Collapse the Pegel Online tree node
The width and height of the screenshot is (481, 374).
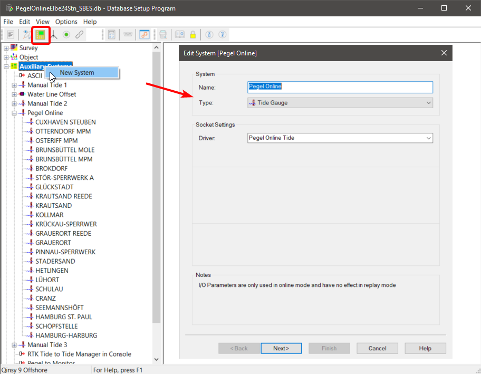click(x=14, y=113)
